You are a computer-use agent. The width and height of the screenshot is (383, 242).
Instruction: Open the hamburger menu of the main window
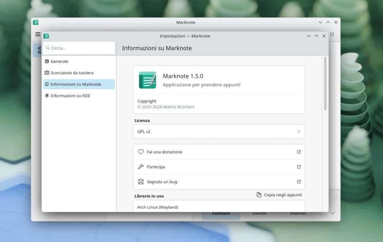click(x=38, y=34)
